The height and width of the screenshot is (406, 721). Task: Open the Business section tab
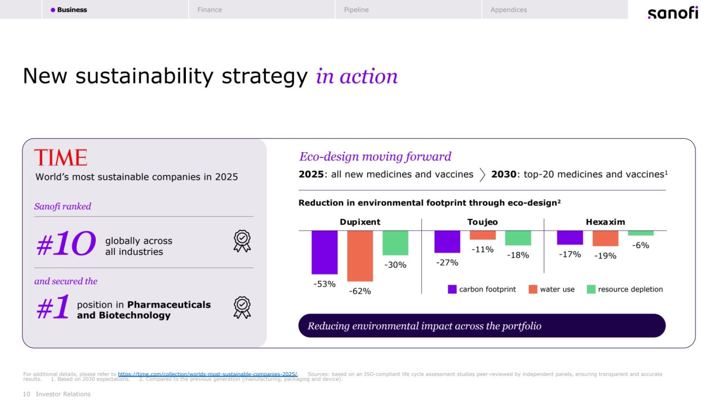115,10
